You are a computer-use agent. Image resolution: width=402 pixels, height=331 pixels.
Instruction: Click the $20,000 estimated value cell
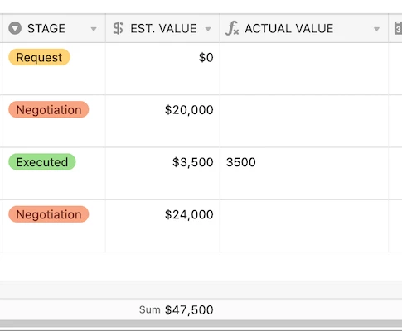(162, 121)
